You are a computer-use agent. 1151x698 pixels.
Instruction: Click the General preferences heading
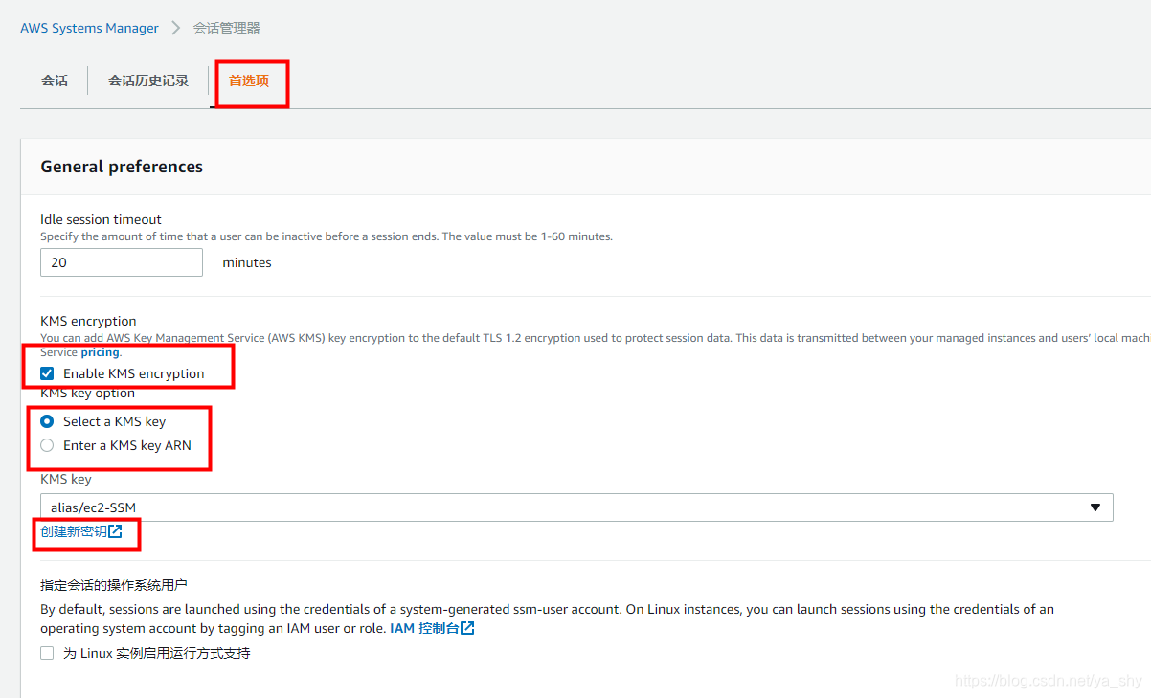point(122,167)
